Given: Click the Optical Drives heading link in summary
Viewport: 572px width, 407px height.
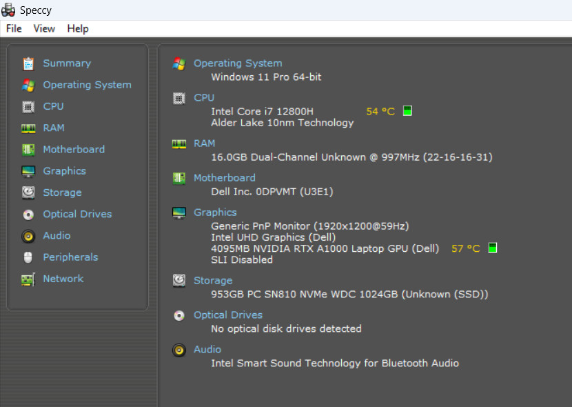Looking at the screenshot, I should coord(228,315).
